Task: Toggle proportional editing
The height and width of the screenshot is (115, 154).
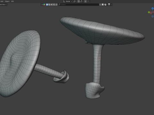Action: 85,1
